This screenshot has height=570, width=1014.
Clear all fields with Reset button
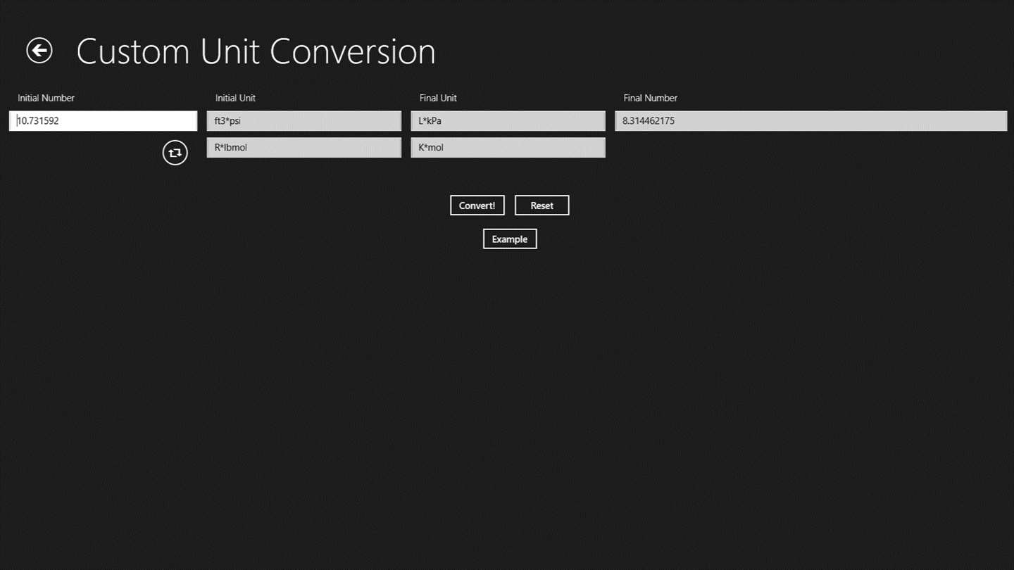pyautogui.click(x=542, y=205)
